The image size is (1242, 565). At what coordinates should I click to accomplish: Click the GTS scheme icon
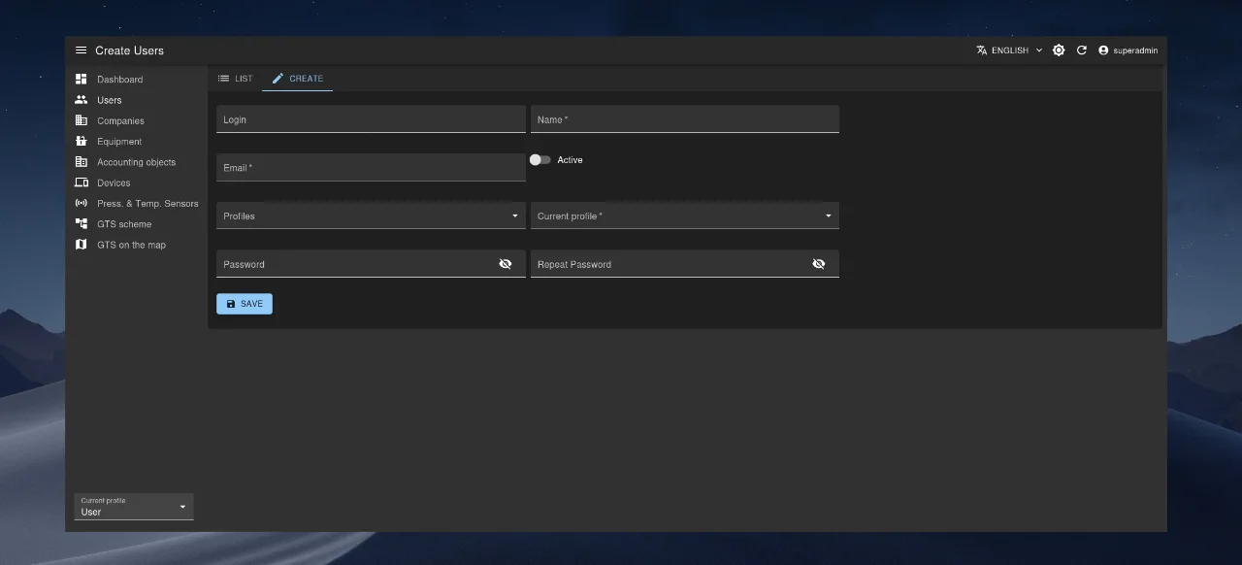coord(82,224)
